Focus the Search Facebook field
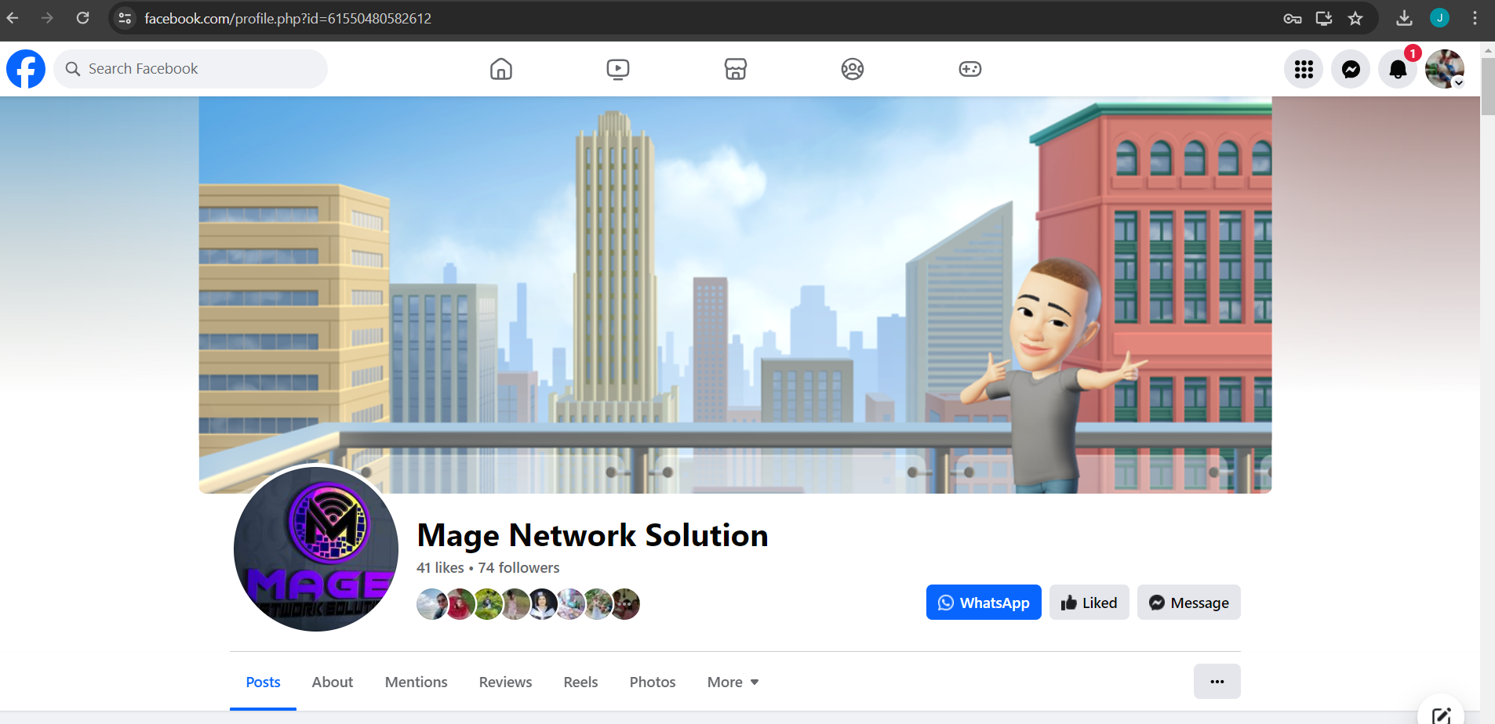This screenshot has width=1495, height=724. (191, 69)
